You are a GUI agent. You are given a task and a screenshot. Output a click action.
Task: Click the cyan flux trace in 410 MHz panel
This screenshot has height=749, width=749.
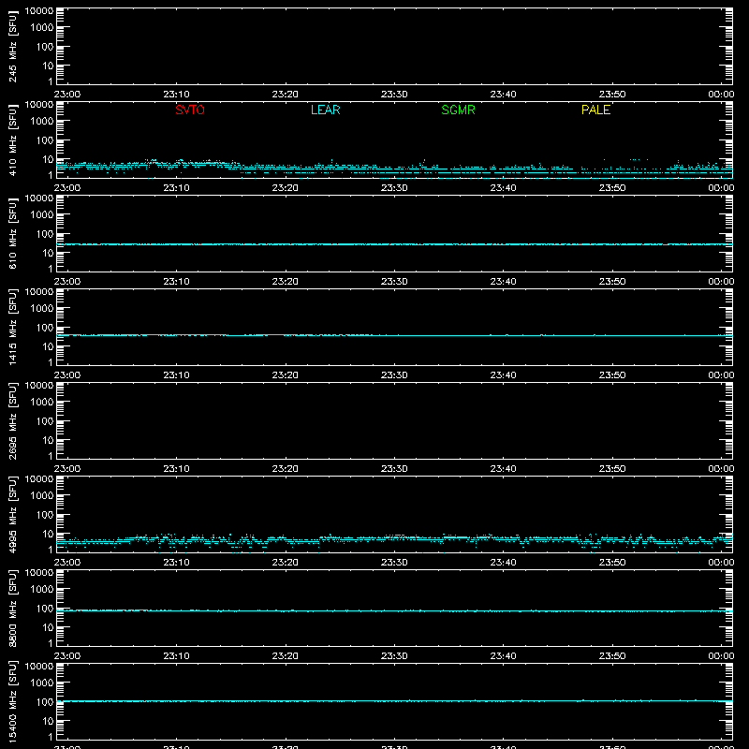(394, 169)
